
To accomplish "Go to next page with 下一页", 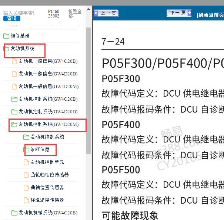I will click(179, 13).
